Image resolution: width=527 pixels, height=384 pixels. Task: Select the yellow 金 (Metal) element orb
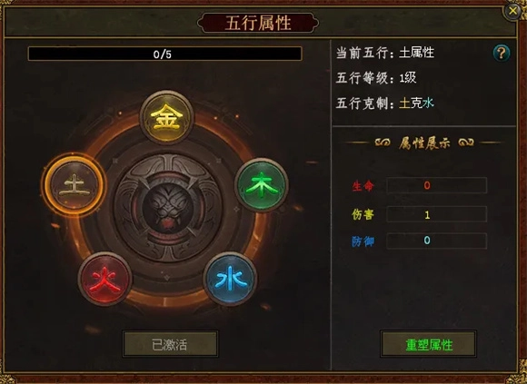click(x=166, y=117)
